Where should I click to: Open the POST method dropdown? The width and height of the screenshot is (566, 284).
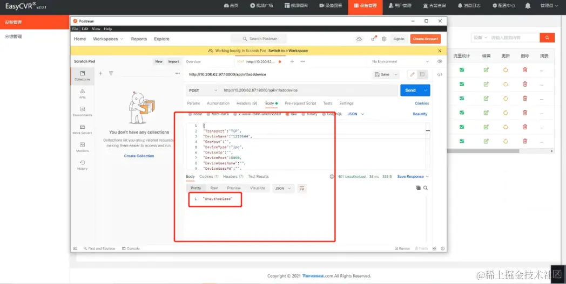[x=203, y=91]
